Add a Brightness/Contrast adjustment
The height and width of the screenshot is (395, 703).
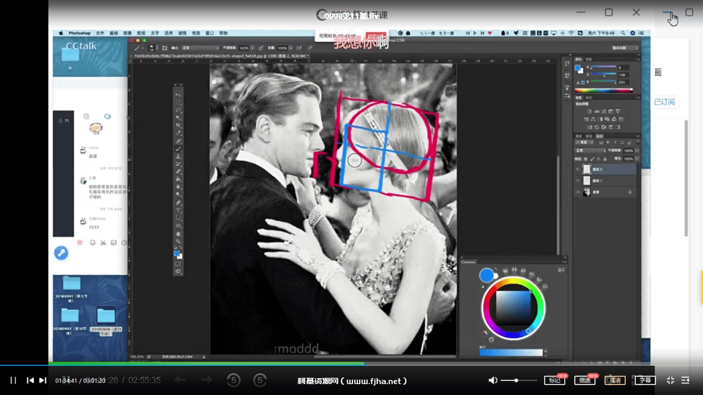point(589,111)
